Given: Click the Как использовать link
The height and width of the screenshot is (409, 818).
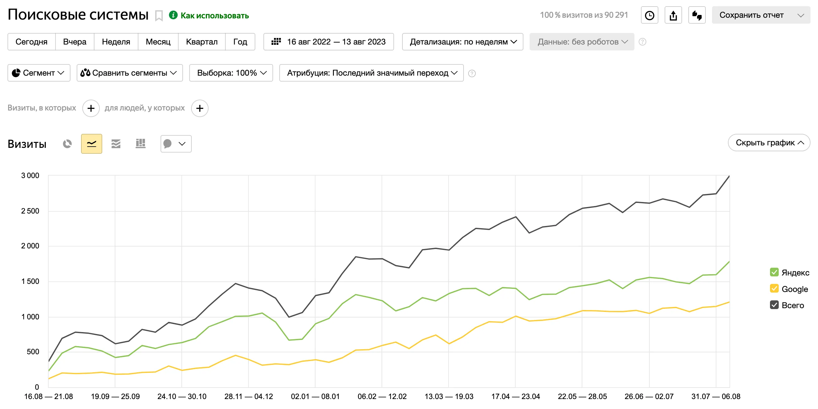Looking at the screenshot, I should coord(214,16).
